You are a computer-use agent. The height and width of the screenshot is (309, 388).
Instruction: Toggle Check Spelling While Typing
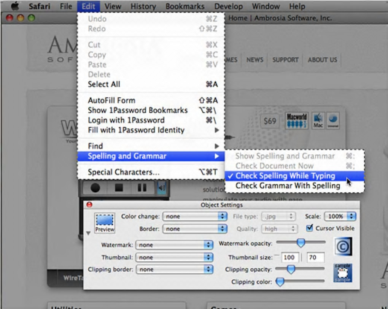pos(294,176)
